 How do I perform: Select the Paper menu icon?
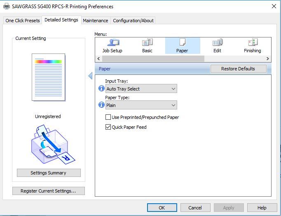coord(182,46)
